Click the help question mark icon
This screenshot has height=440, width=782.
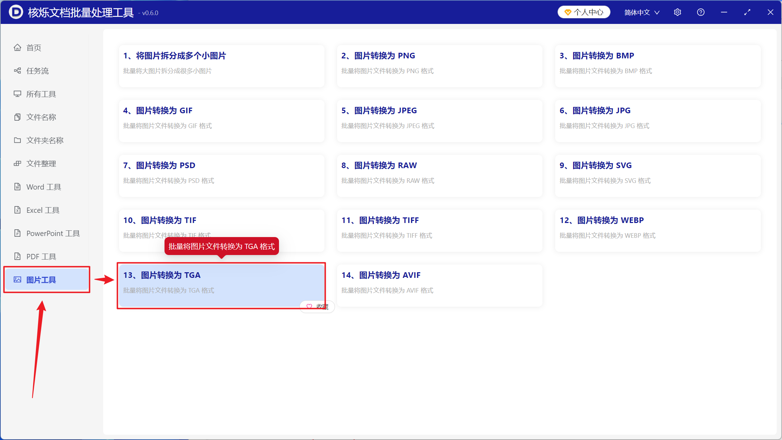click(x=701, y=12)
